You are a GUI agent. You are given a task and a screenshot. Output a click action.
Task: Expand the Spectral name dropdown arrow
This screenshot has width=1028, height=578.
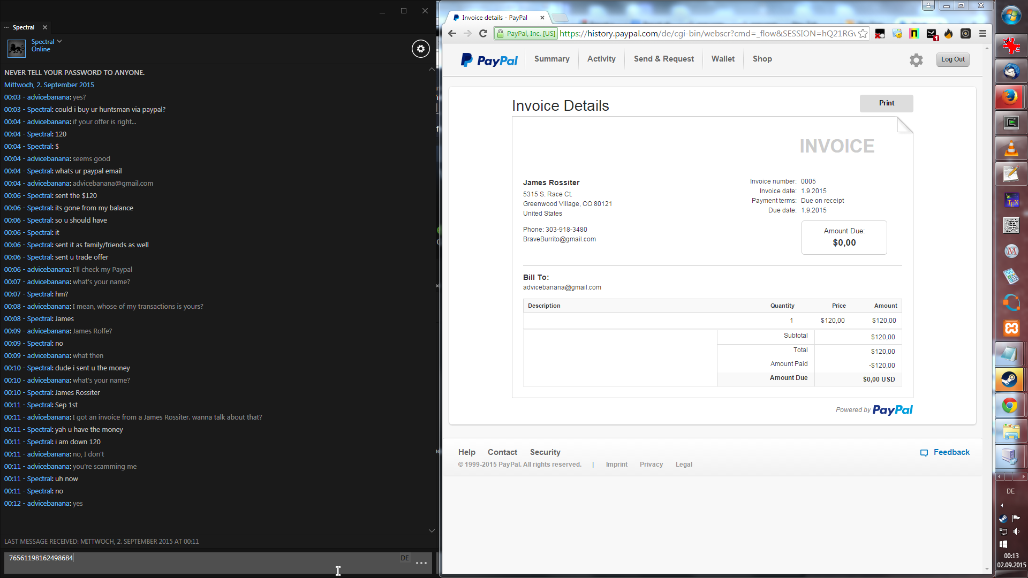point(59,41)
